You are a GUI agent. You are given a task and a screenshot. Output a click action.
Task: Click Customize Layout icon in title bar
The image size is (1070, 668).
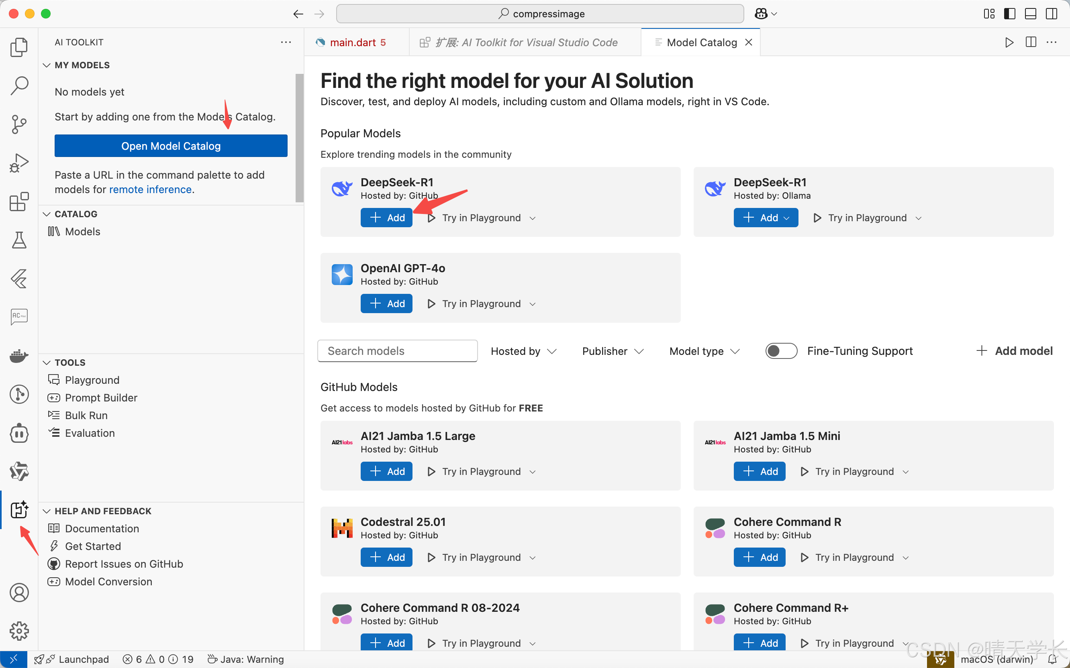989,14
